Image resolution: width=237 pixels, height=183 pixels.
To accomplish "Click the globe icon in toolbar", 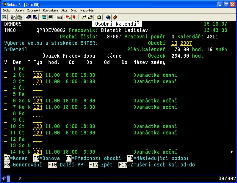I will (x=108, y=17).
